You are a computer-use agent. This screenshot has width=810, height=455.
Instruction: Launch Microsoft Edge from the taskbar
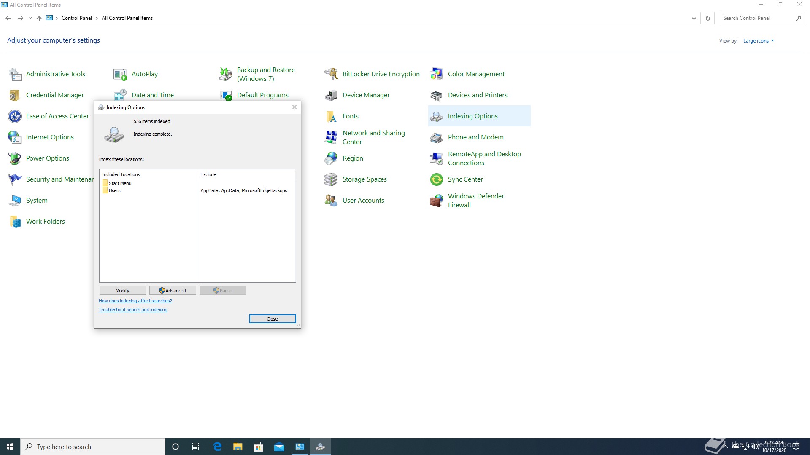[x=218, y=447]
